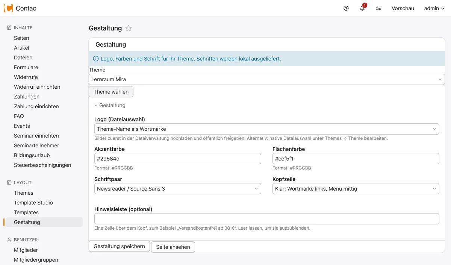Viewport: 451px width, 265px height.
Task: Open the Kopfzeile dropdown
Action: (x=356, y=189)
